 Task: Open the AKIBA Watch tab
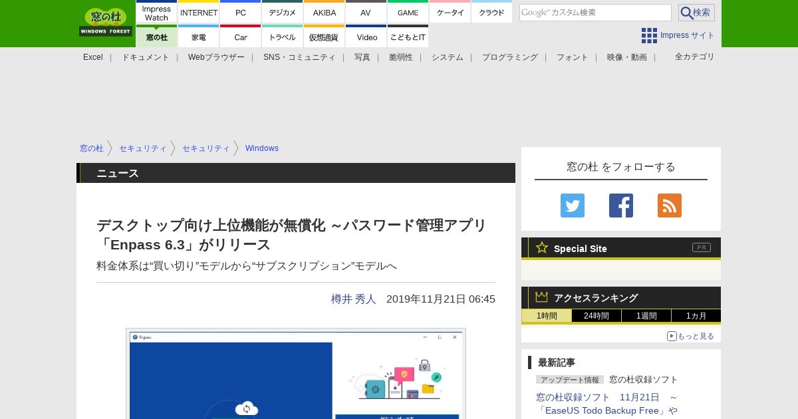(324, 12)
